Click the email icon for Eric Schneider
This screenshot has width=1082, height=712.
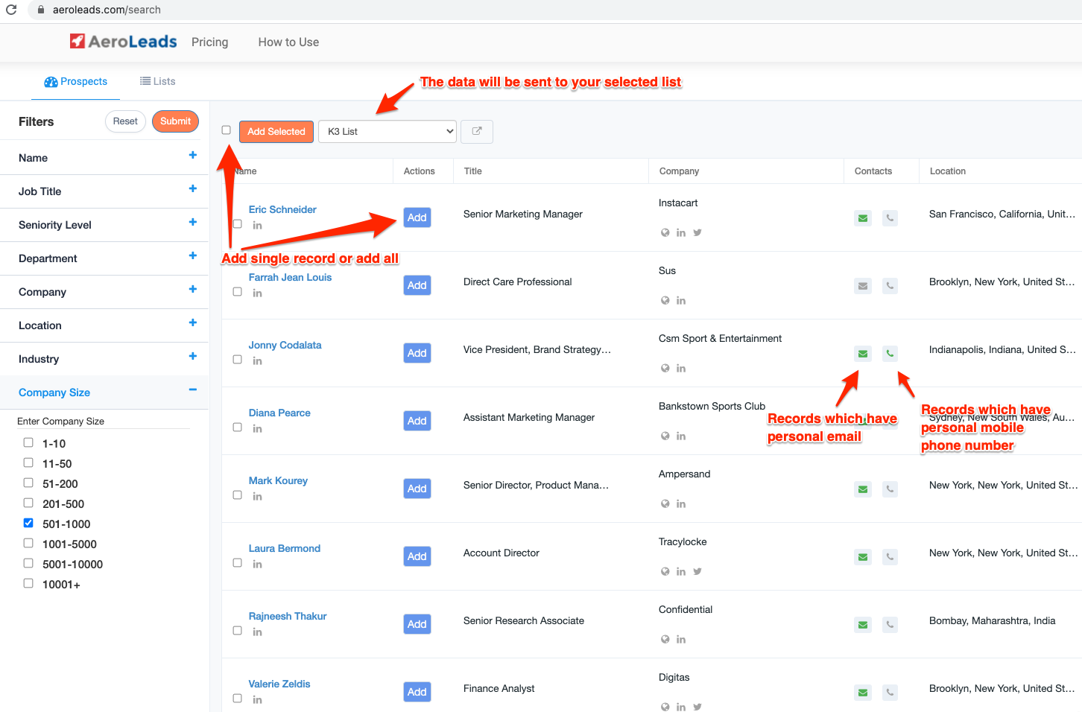pos(862,218)
